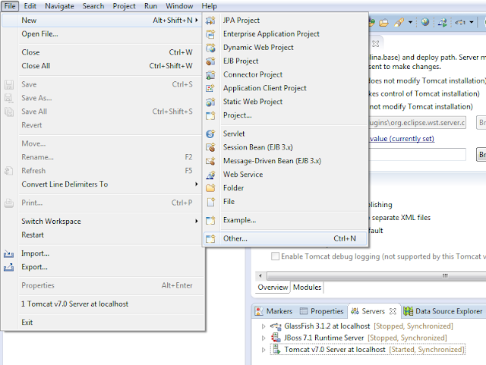
Task: Click the empty deploy path field
Action: click(417, 154)
